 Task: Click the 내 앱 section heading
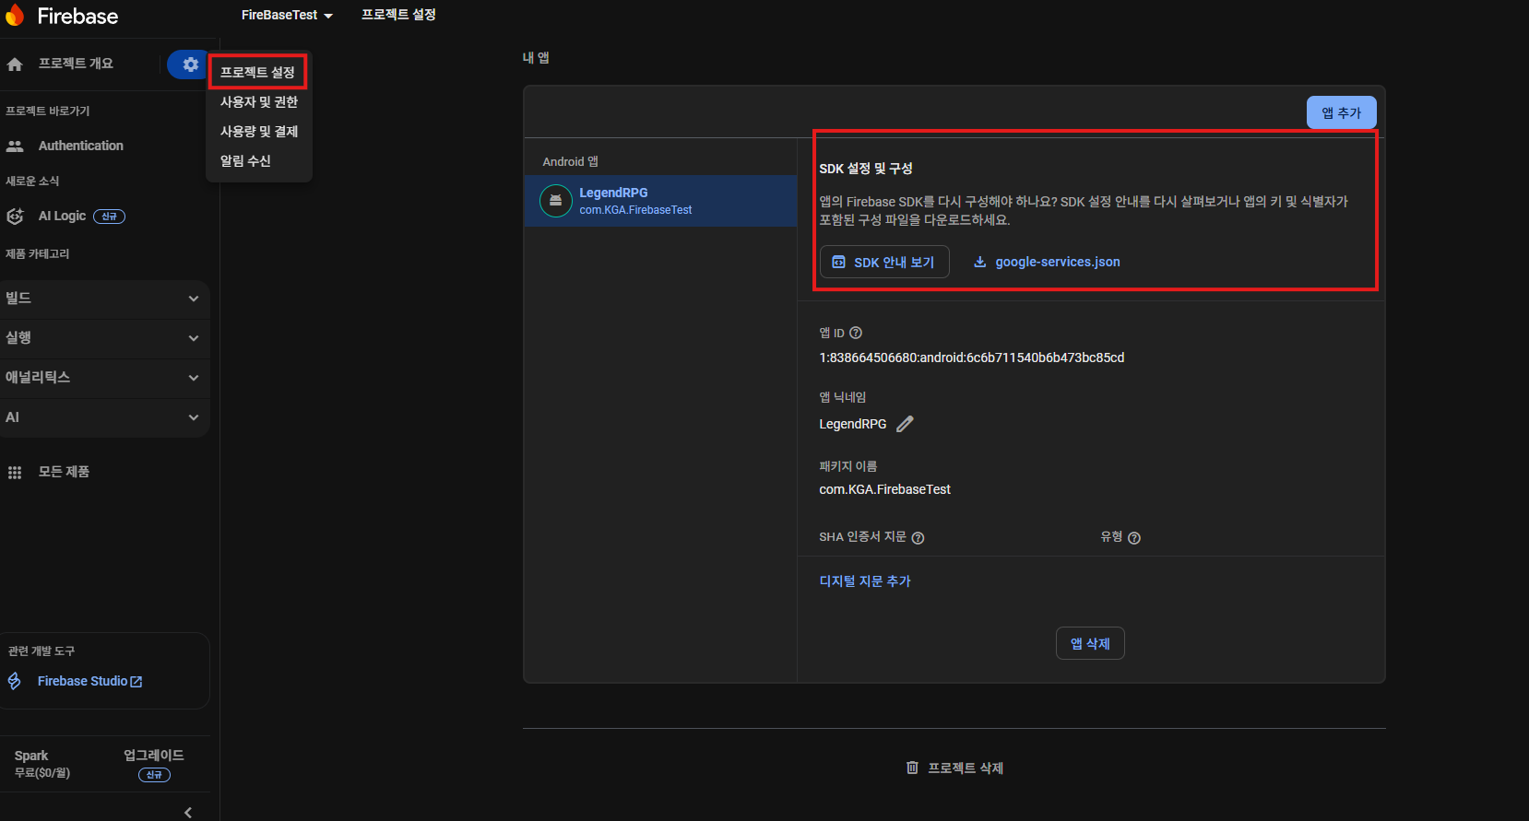click(x=536, y=57)
